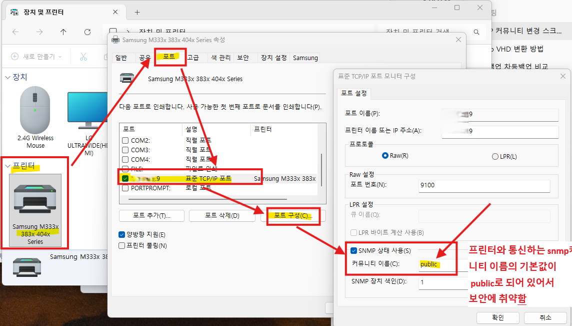Open the 색 관리 tab
Screen dimensions: 572x326
coord(221,58)
